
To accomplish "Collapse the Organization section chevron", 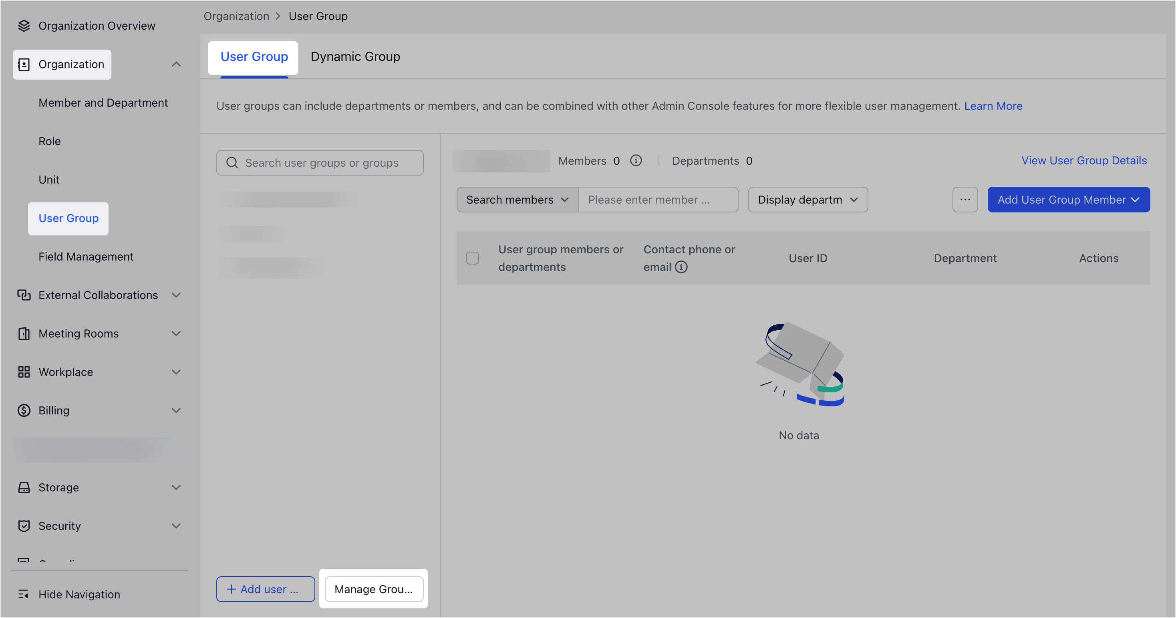I will tap(176, 65).
